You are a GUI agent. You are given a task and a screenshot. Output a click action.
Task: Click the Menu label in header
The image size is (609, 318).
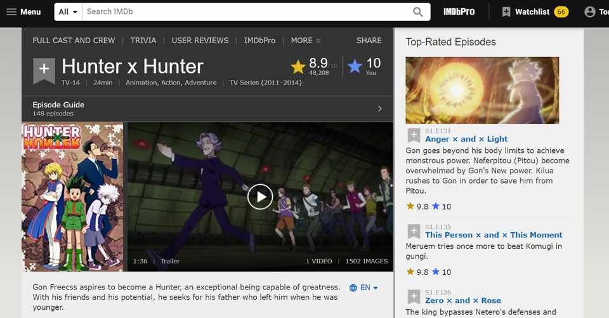(x=30, y=12)
